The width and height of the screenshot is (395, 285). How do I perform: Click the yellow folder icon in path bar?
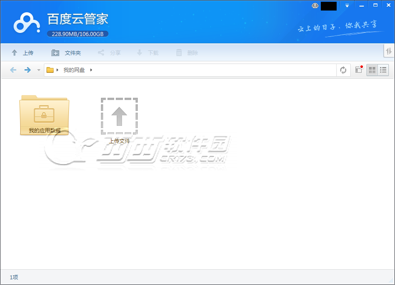[x=50, y=70]
